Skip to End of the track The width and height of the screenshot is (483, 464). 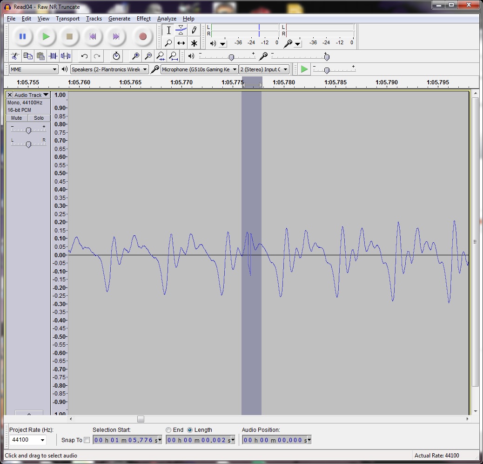(x=116, y=37)
